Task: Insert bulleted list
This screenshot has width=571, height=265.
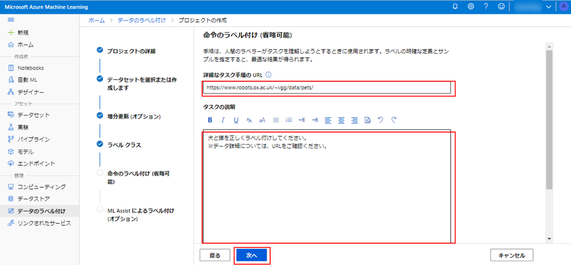Action: [x=275, y=120]
